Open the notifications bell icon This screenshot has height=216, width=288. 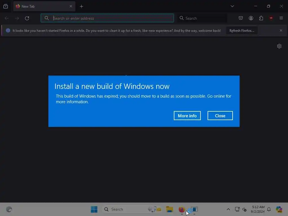pos(269,209)
